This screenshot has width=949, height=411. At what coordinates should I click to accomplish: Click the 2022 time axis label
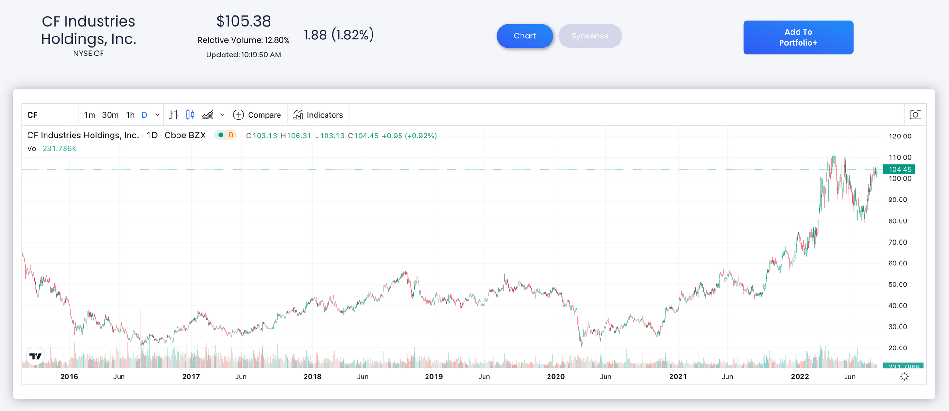point(800,376)
